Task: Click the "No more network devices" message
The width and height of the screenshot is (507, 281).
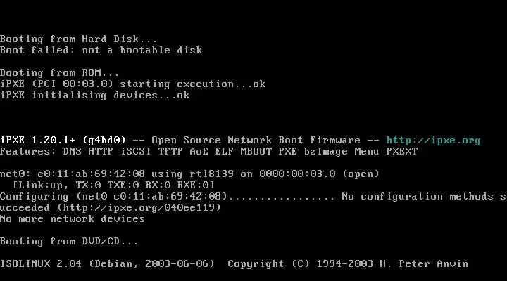Action: tap(72, 219)
